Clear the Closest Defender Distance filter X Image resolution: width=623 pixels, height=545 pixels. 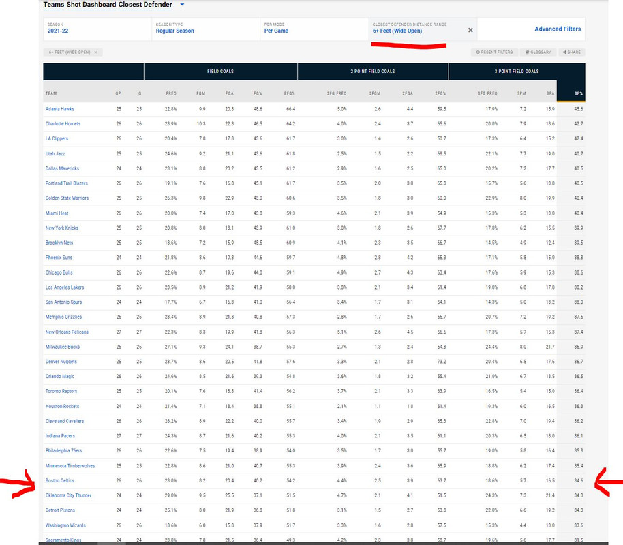(470, 30)
